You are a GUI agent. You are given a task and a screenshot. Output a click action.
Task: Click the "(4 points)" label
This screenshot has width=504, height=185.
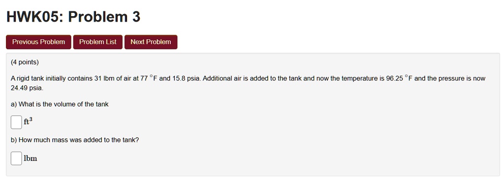point(25,62)
